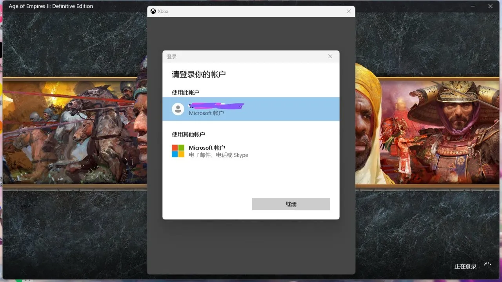Image resolution: width=502 pixels, height=282 pixels.
Task: Click 电子邮件、电话或 Skype text
Action: point(218,155)
